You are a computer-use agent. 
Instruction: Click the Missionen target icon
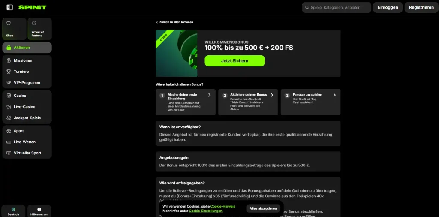tap(9, 60)
